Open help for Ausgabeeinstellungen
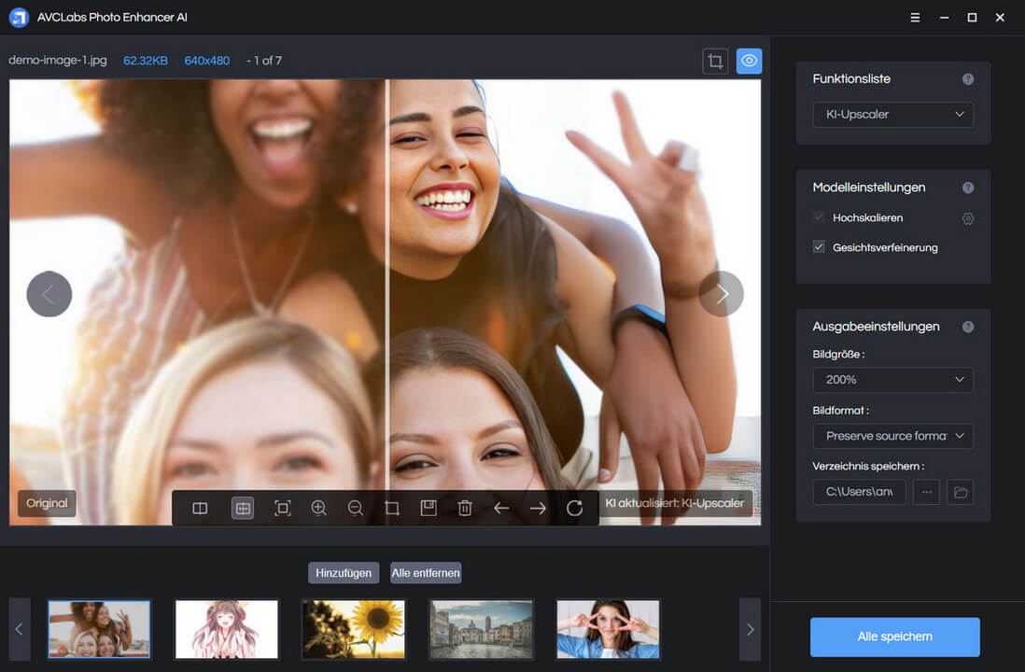 pos(968,327)
